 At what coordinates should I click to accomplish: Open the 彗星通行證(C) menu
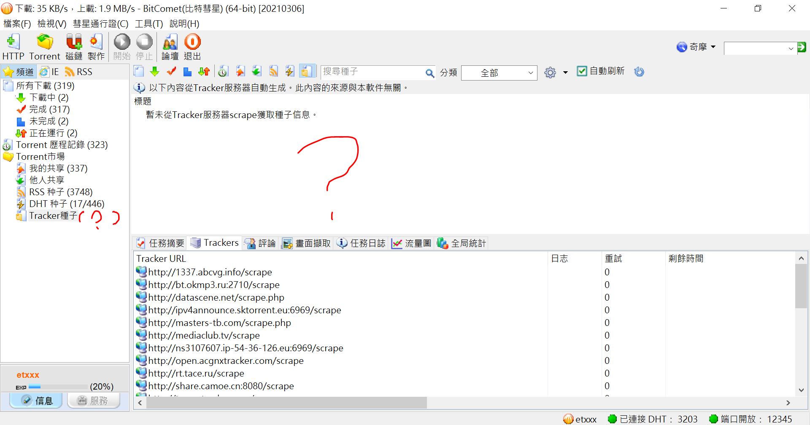coord(100,24)
